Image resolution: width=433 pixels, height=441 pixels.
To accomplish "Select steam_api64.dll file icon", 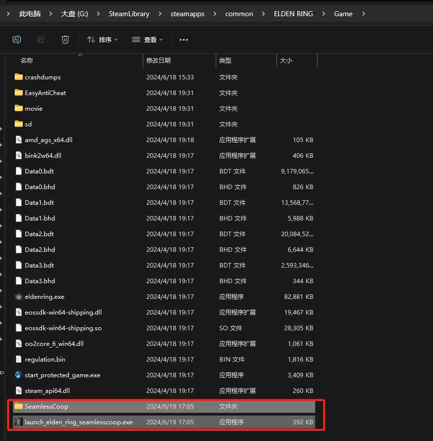I will tap(19, 390).
